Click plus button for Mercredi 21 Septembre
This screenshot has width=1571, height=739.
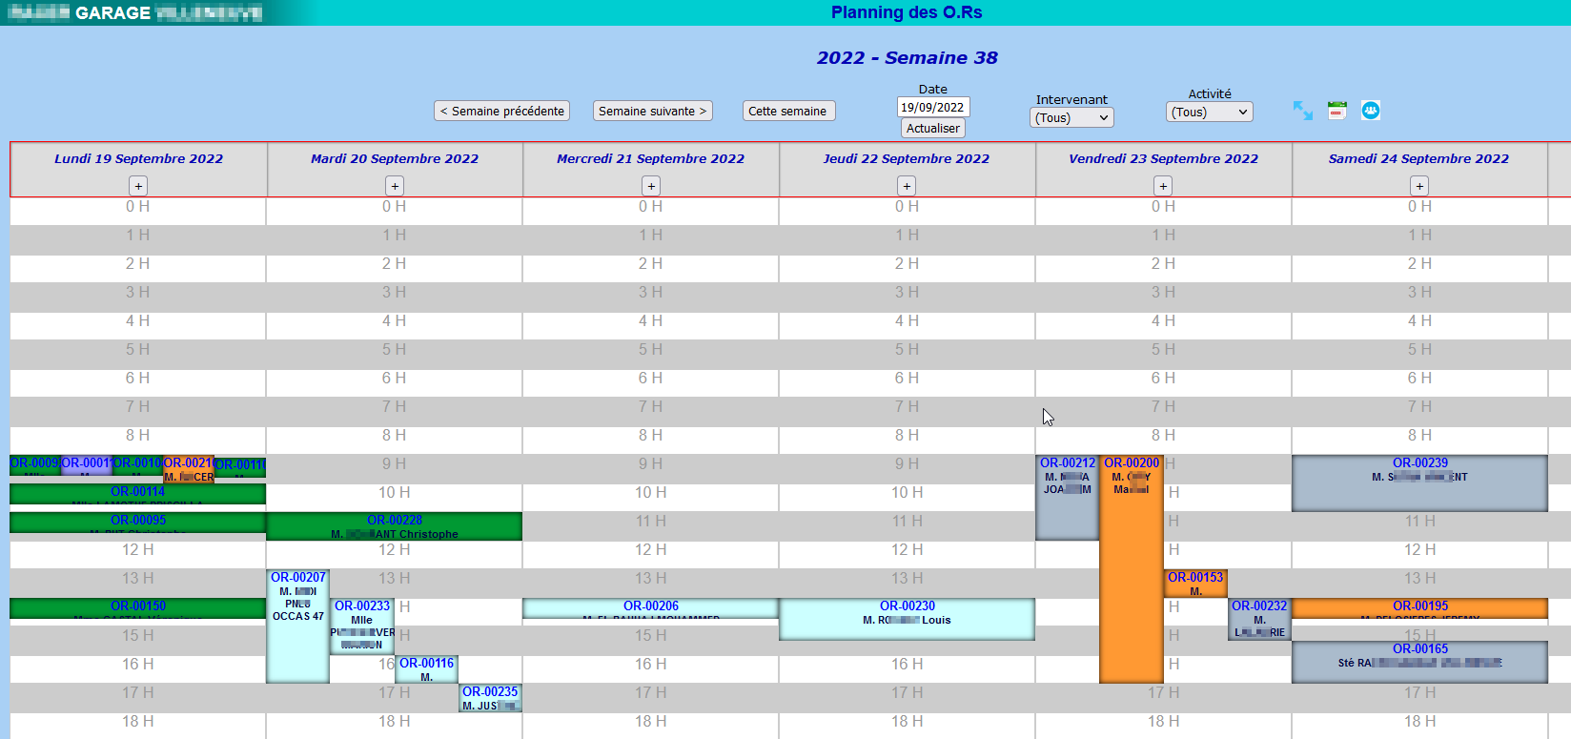[651, 186]
